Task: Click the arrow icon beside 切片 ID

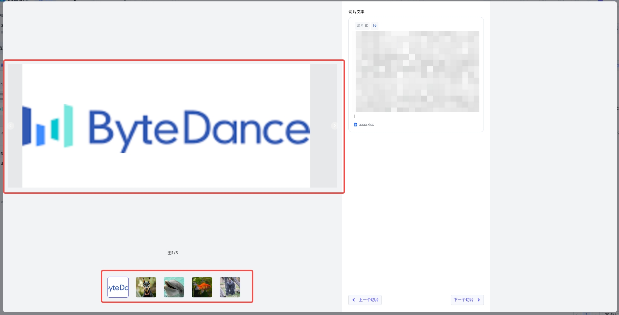Action: pyautogui.click(x=375, y=26)
